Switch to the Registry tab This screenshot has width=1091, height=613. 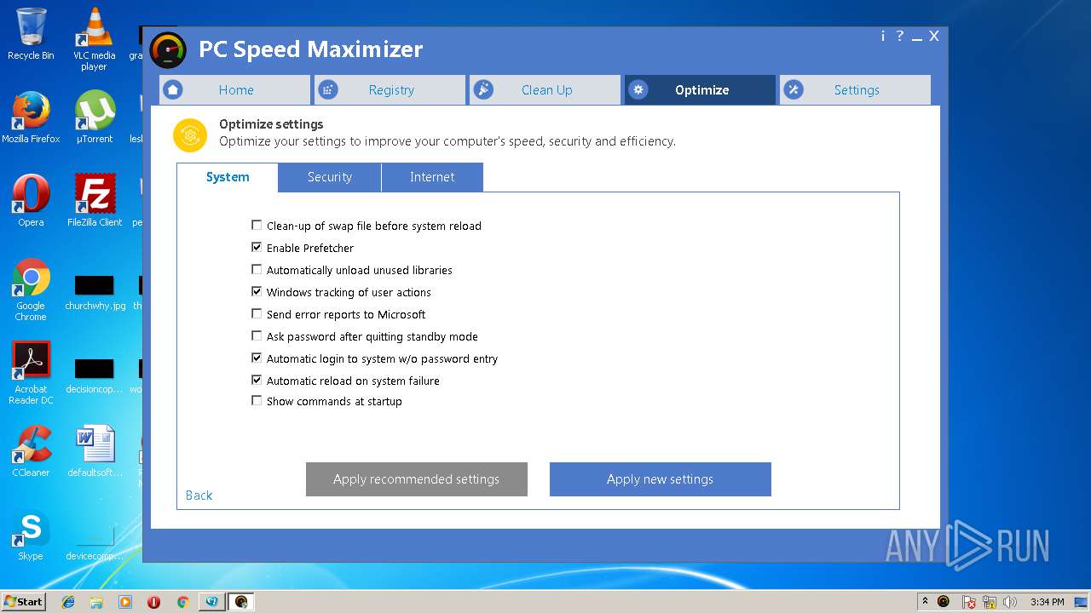pyautogui.click(x=390, y=90)
